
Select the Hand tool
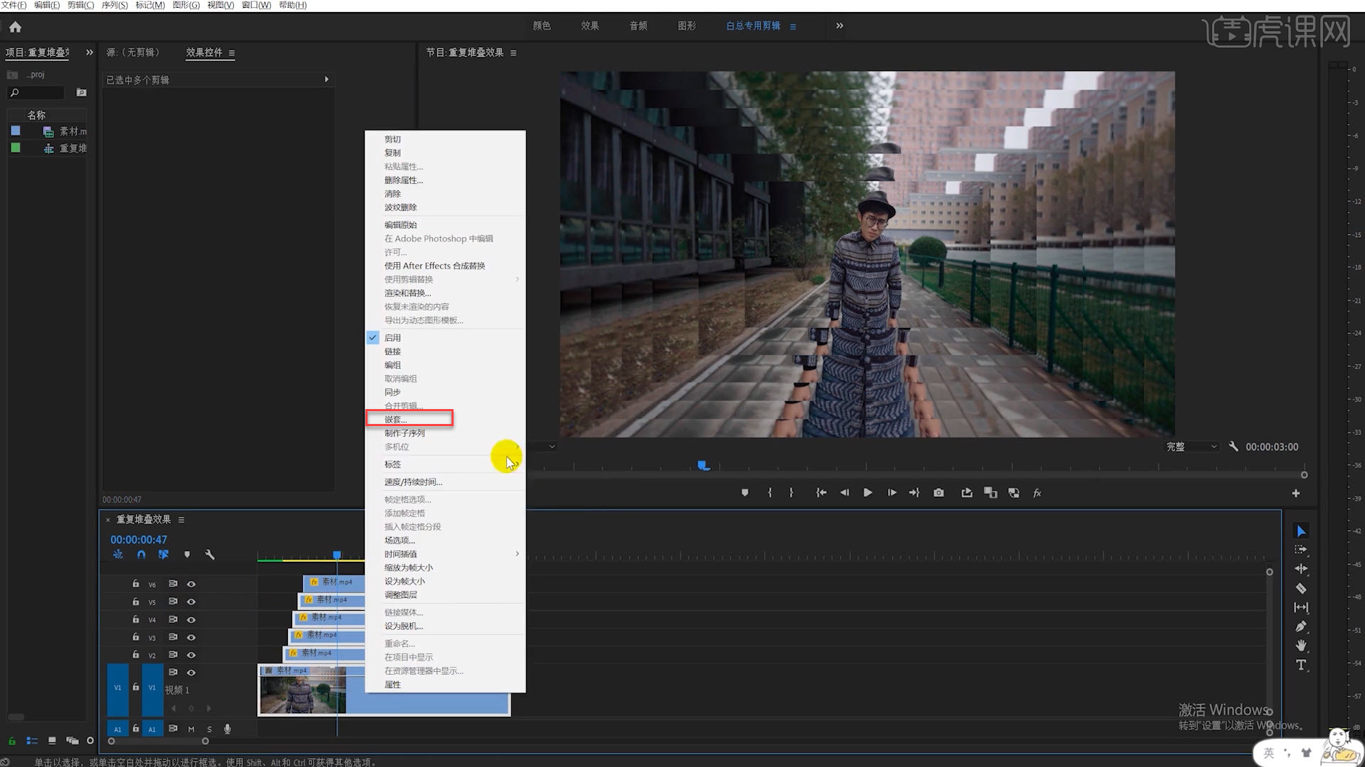point(1301,646)
